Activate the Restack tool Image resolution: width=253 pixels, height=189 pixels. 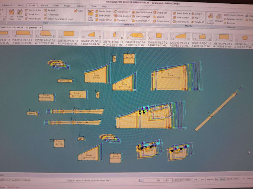pyautogui.click(x=50, y=10)
